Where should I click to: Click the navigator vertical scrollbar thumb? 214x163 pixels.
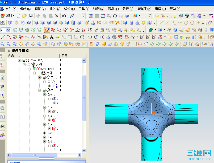coord(84,98)
